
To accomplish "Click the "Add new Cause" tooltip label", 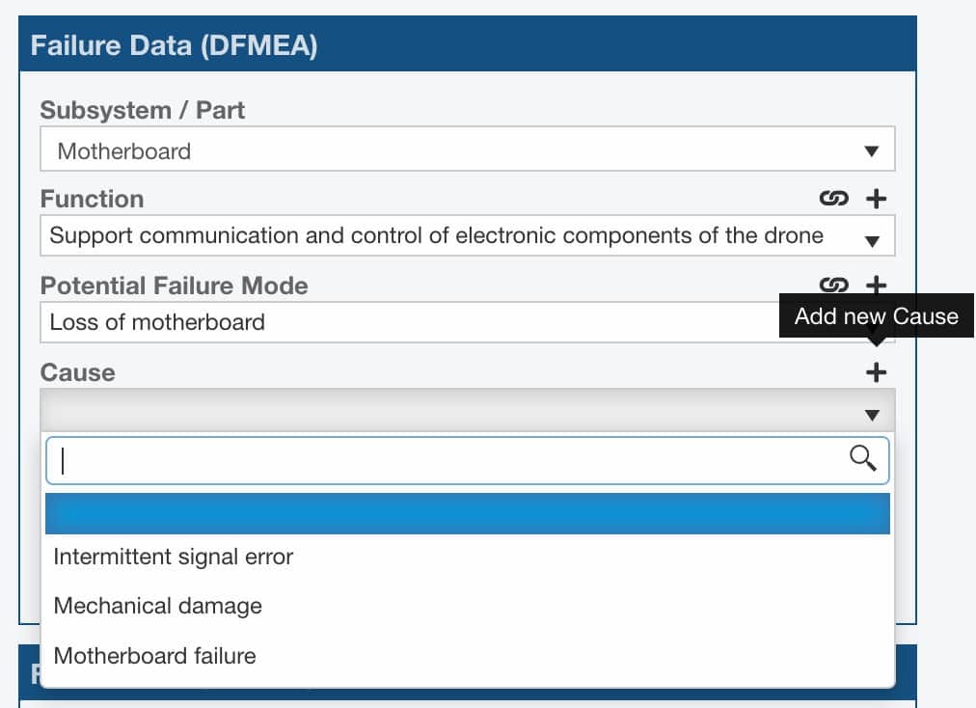I will point(874,315).
